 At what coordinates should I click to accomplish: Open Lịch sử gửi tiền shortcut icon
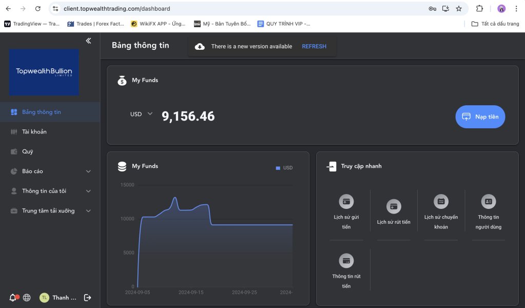click(x=346, y=201)
